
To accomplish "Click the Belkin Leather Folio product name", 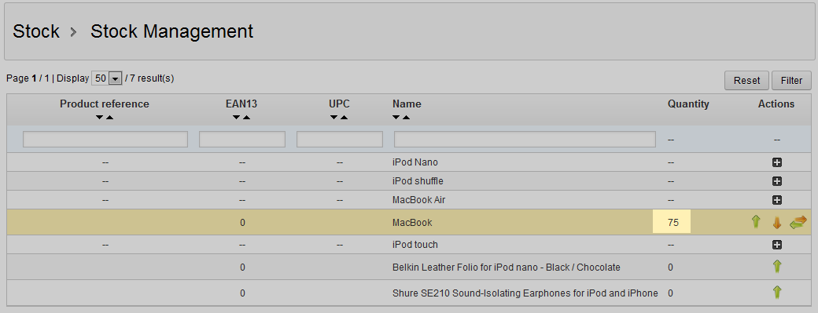I will (506, 268).
